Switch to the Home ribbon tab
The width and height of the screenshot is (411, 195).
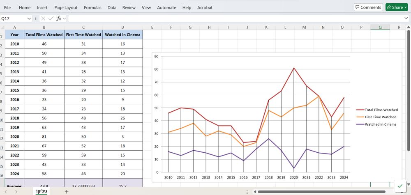25,7
